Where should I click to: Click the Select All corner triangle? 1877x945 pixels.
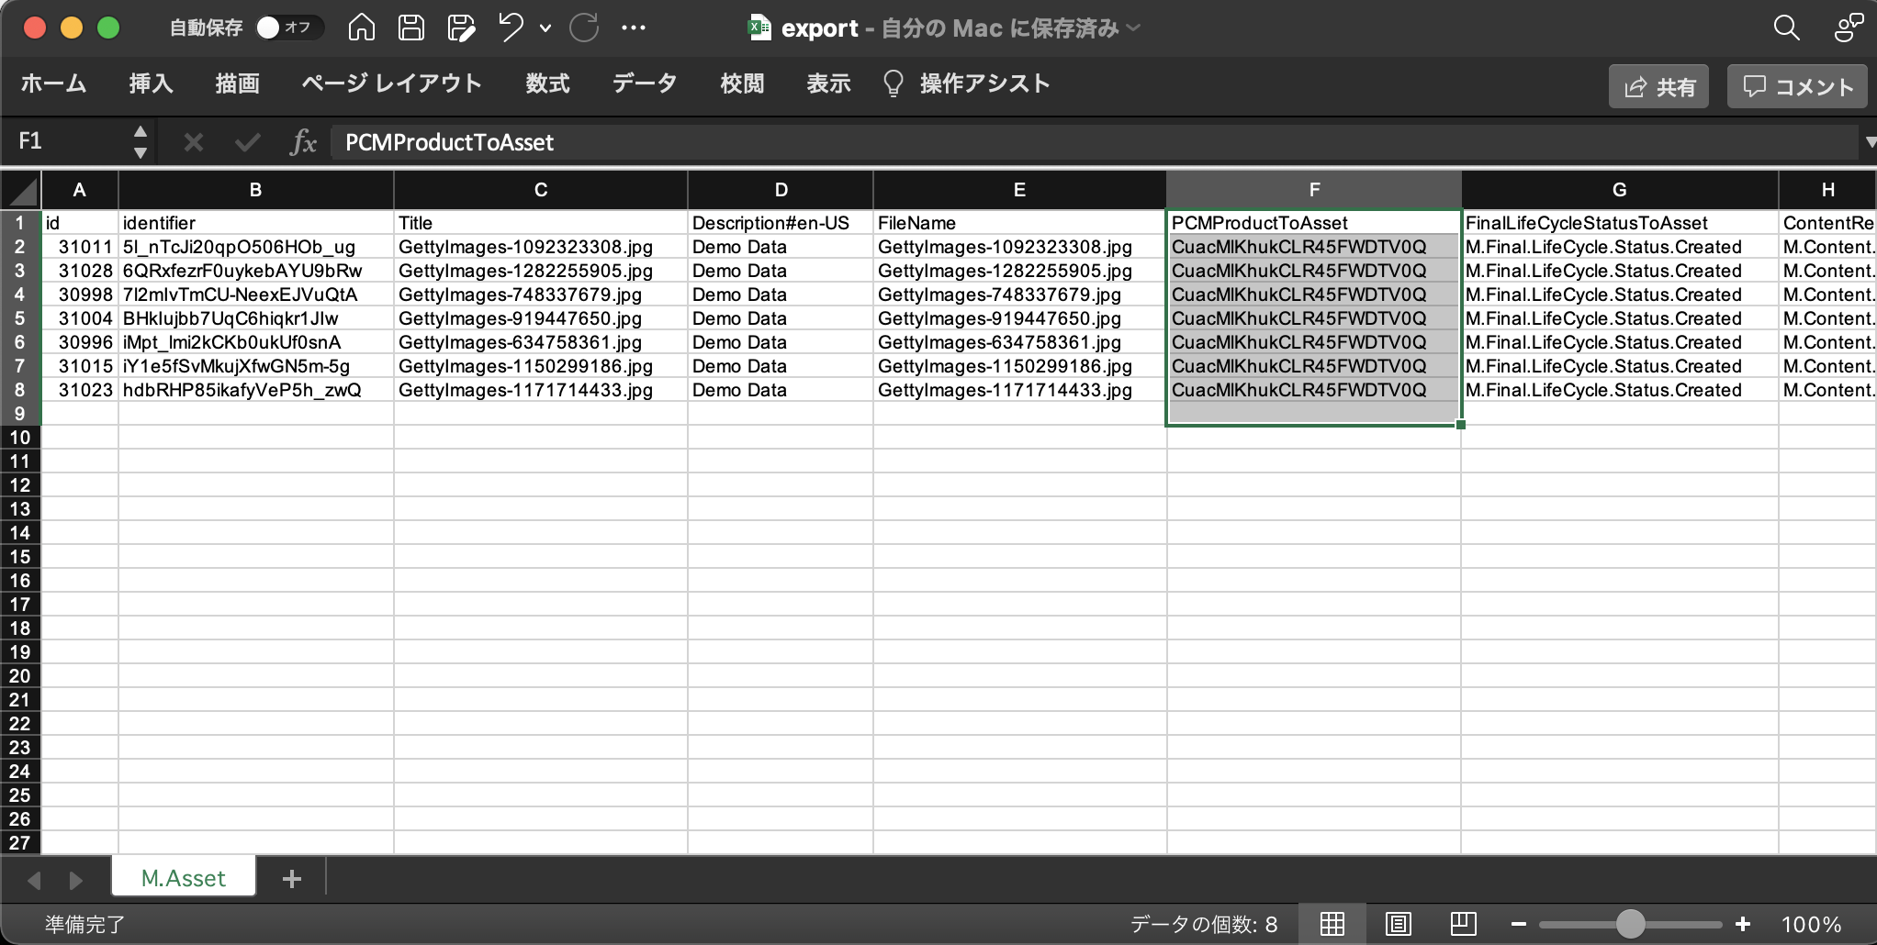[x=21, y=190]
